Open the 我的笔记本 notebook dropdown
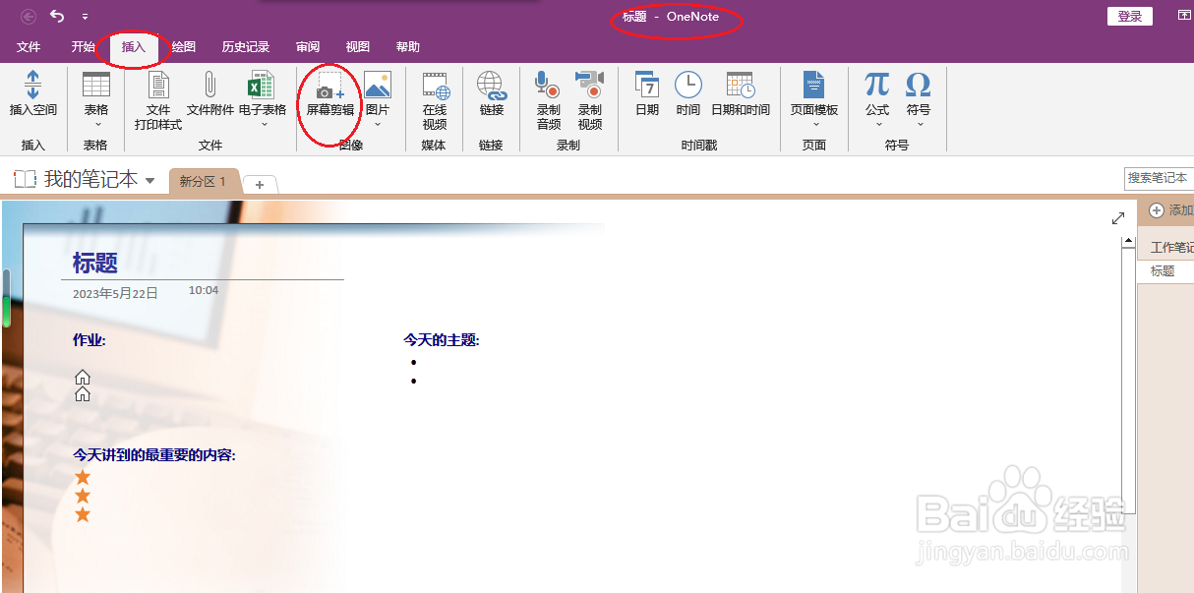Image resolution: width=1194 pixels, height=593 pixels. 149,180
